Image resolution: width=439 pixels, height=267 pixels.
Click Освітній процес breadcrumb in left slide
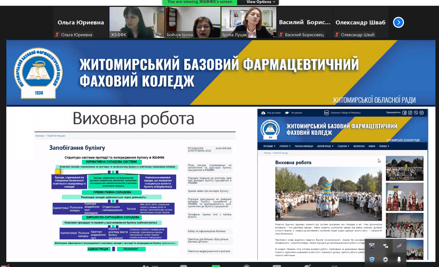pos(56,136)
